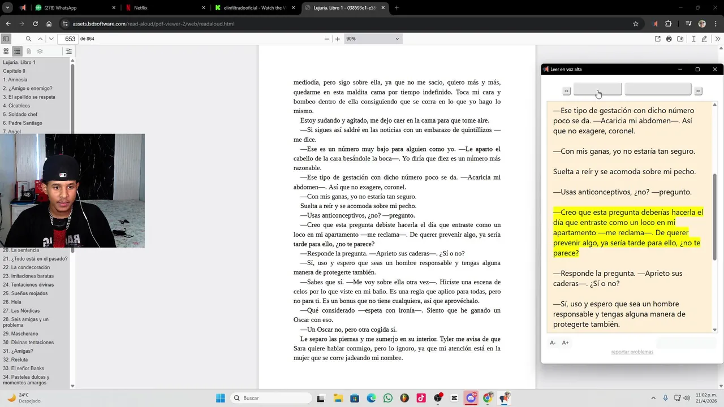724x407 pixels.
Task: Open a new browser tab
Action: 397,8
